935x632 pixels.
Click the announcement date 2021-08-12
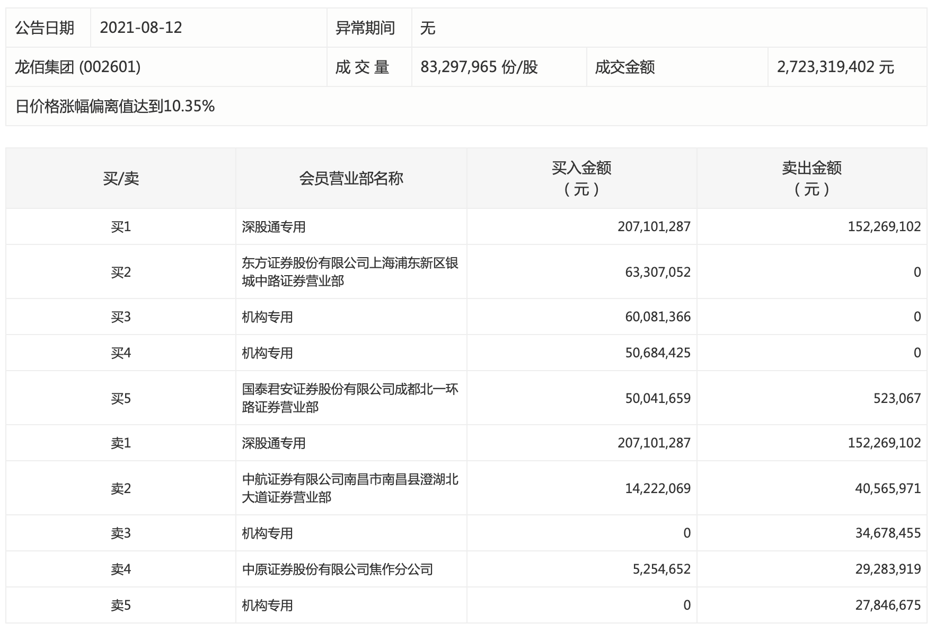click(141, 28)
